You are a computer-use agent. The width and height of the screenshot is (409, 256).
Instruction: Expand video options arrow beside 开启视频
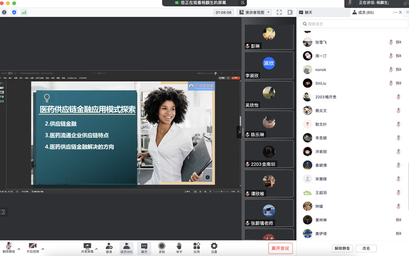43,249
